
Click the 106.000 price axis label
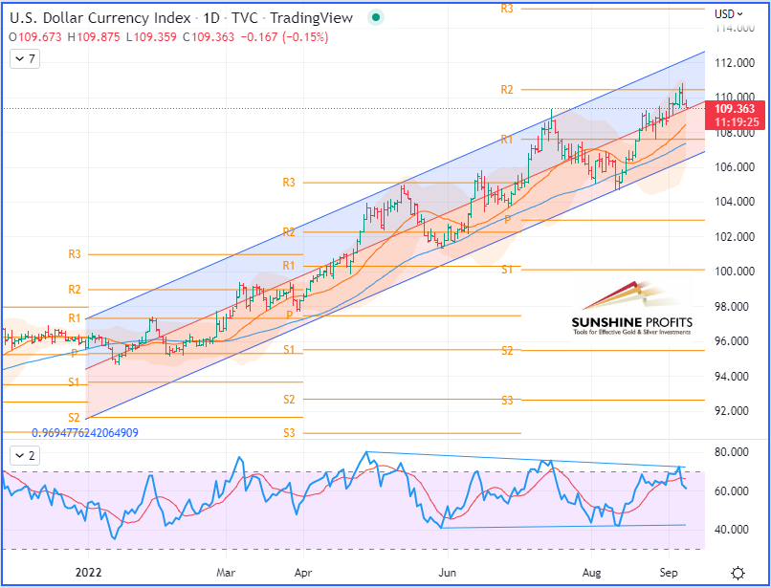735,167
